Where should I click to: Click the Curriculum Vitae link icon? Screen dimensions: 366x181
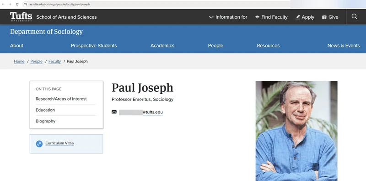[39, 144]
